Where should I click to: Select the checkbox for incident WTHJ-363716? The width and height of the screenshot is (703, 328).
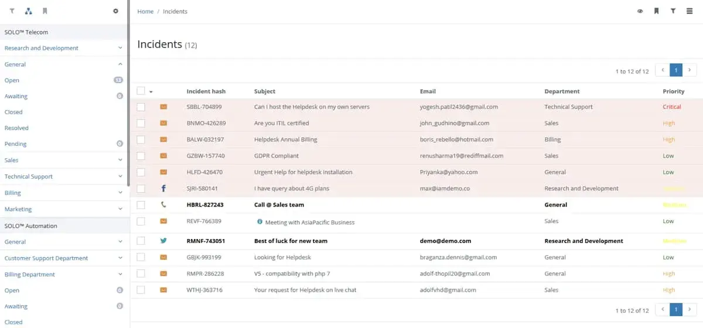141,290
